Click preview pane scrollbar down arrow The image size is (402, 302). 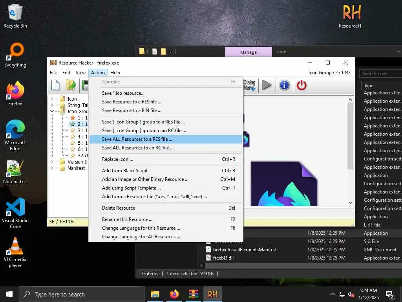click(351, 203)
